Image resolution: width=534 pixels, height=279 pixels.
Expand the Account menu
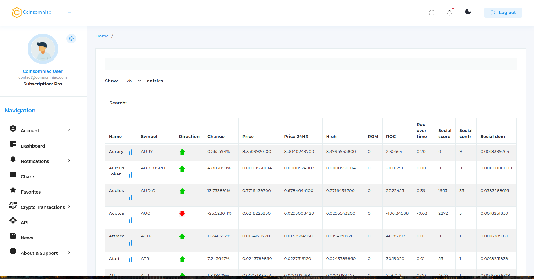coord(40,130)
